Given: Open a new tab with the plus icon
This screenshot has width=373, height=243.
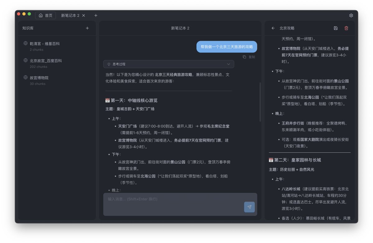Looking at the screenshot, I should pyautogui.click(x=96, y=15).
